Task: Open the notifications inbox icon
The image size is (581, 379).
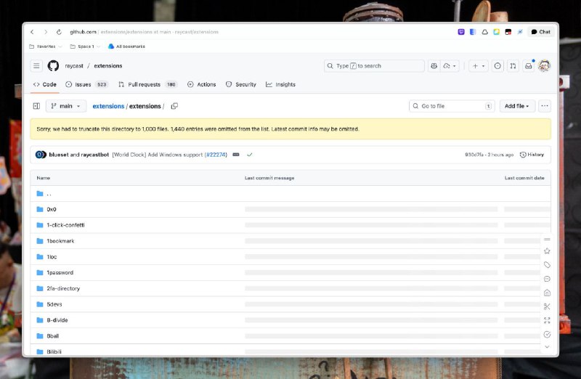Action: click(x=529, y=66)
